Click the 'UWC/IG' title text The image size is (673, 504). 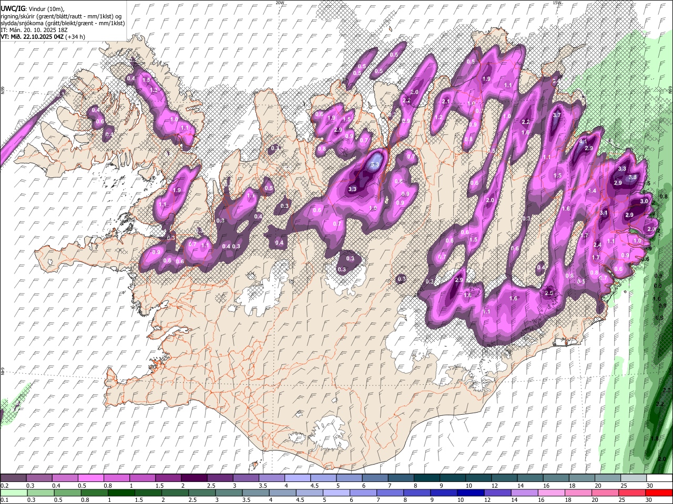point(13,9)
